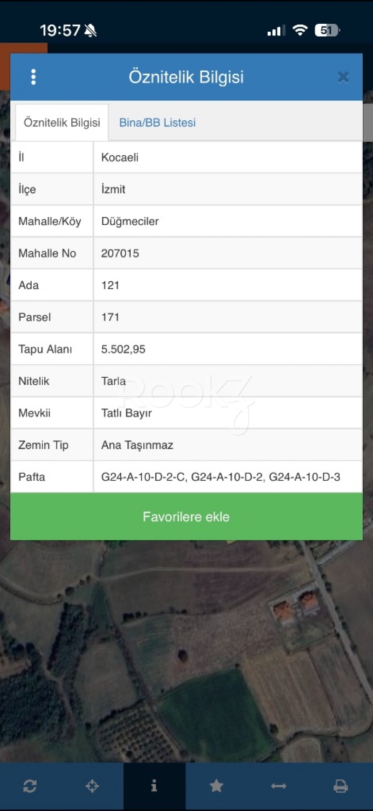Tap the printer icon
The height and width of the screenshot is (811, 373).
click(341, 786)
